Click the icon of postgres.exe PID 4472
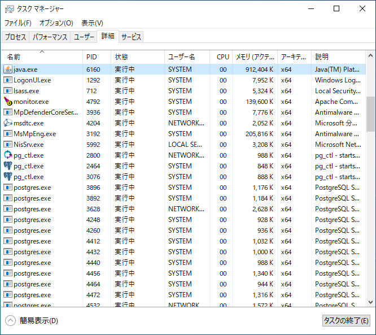Viewport: 376px width, 335px height. [8, 295]
